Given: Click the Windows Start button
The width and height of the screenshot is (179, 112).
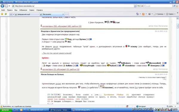Looking at the screenshot, I should (x=6, y=110).
